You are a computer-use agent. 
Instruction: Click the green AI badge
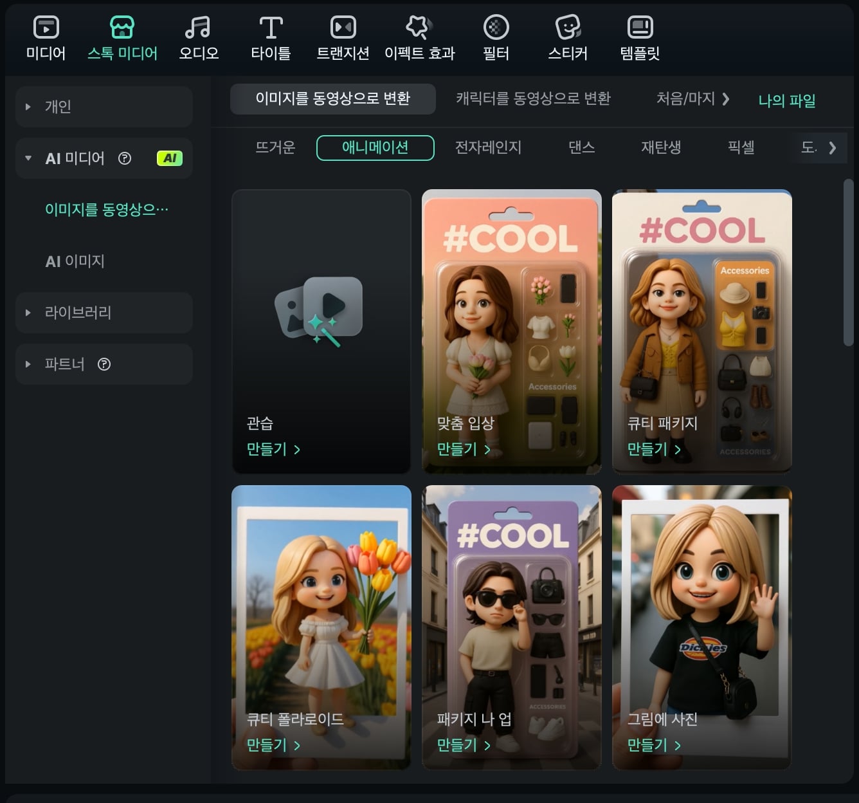pos(170,158)
